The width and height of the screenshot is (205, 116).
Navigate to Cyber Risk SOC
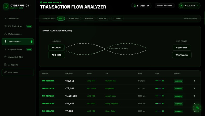(x=18, y=57)
